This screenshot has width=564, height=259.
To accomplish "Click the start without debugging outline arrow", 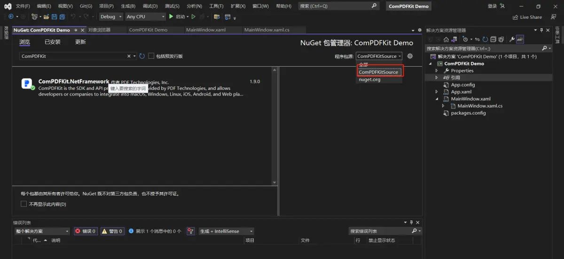I will [193, 16].
